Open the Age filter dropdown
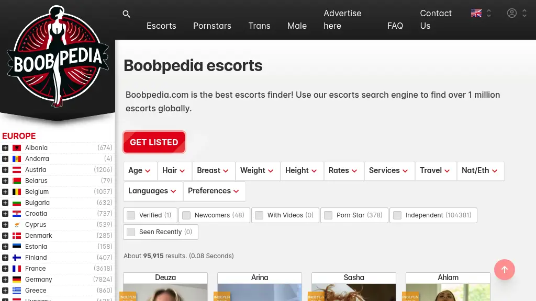 point(139,170)
